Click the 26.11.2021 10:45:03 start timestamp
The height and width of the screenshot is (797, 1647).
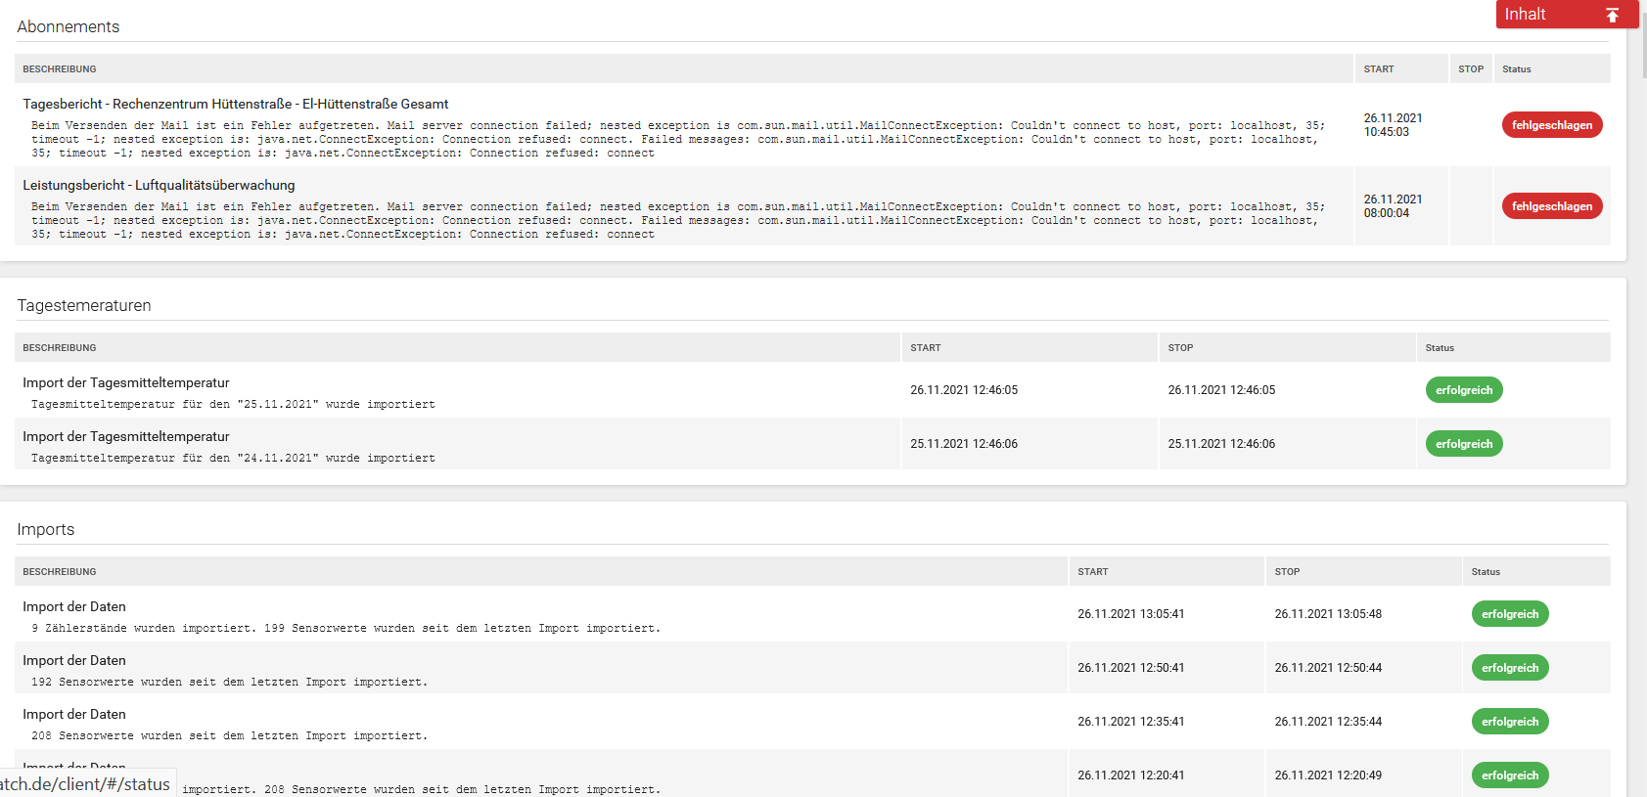[x=1393, y=125]
